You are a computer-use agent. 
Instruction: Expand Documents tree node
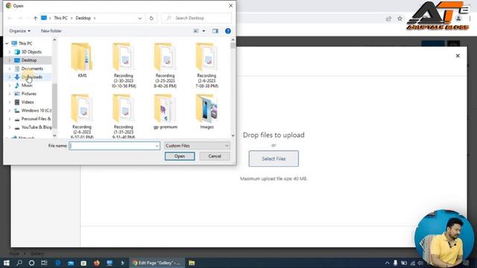10,68
